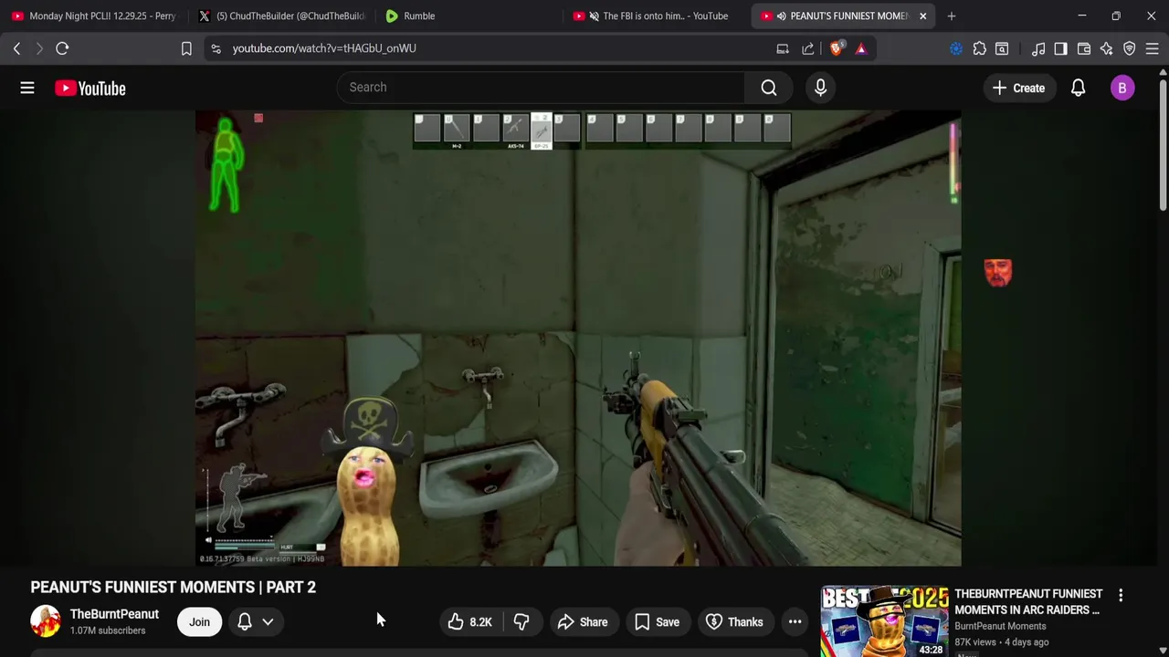Install or cast with screen icon
This screenshot has height=657, width=1169.
click(783, 48)
